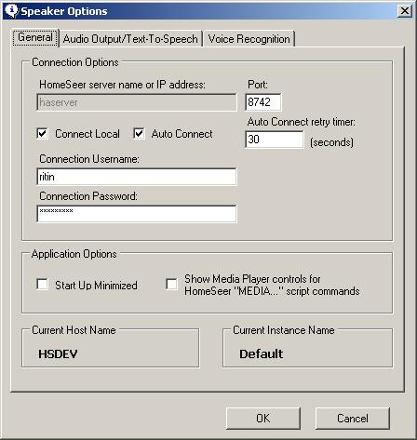Click the Connect Local label text
This screenshot has height=440, width=417.
point(87,134)
